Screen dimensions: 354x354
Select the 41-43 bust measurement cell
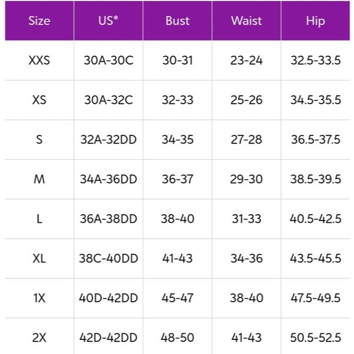[178, 259]
